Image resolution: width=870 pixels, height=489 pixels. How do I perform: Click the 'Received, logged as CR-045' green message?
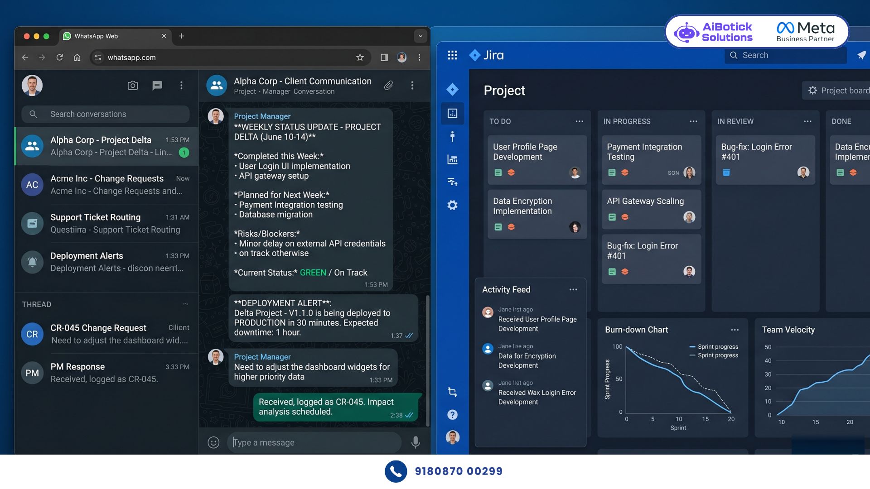point(337,407)
